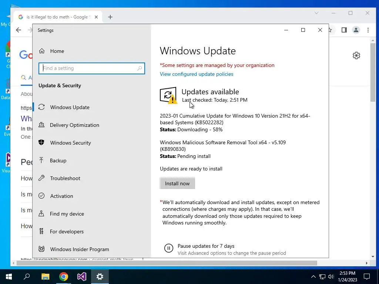Open the notification center icon
The width and height of the screenshot is (379, 284).
point(367,277)
